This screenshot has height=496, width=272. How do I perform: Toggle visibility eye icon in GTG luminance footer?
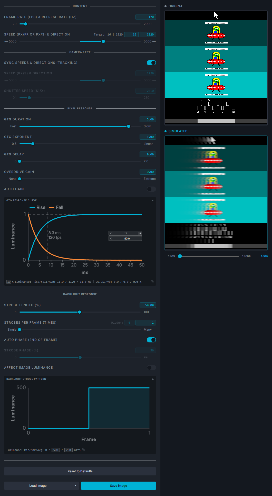click(x=152, y=281)
